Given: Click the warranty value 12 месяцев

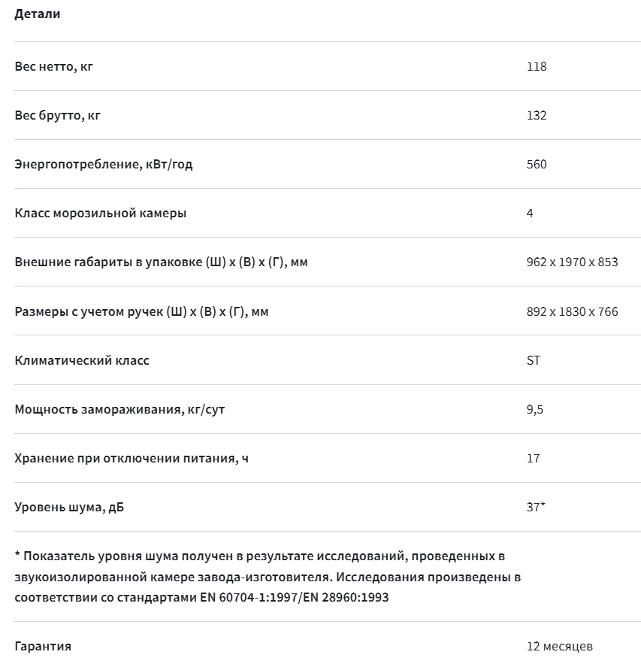Looking at the screenshot, I should coord(559,647).
